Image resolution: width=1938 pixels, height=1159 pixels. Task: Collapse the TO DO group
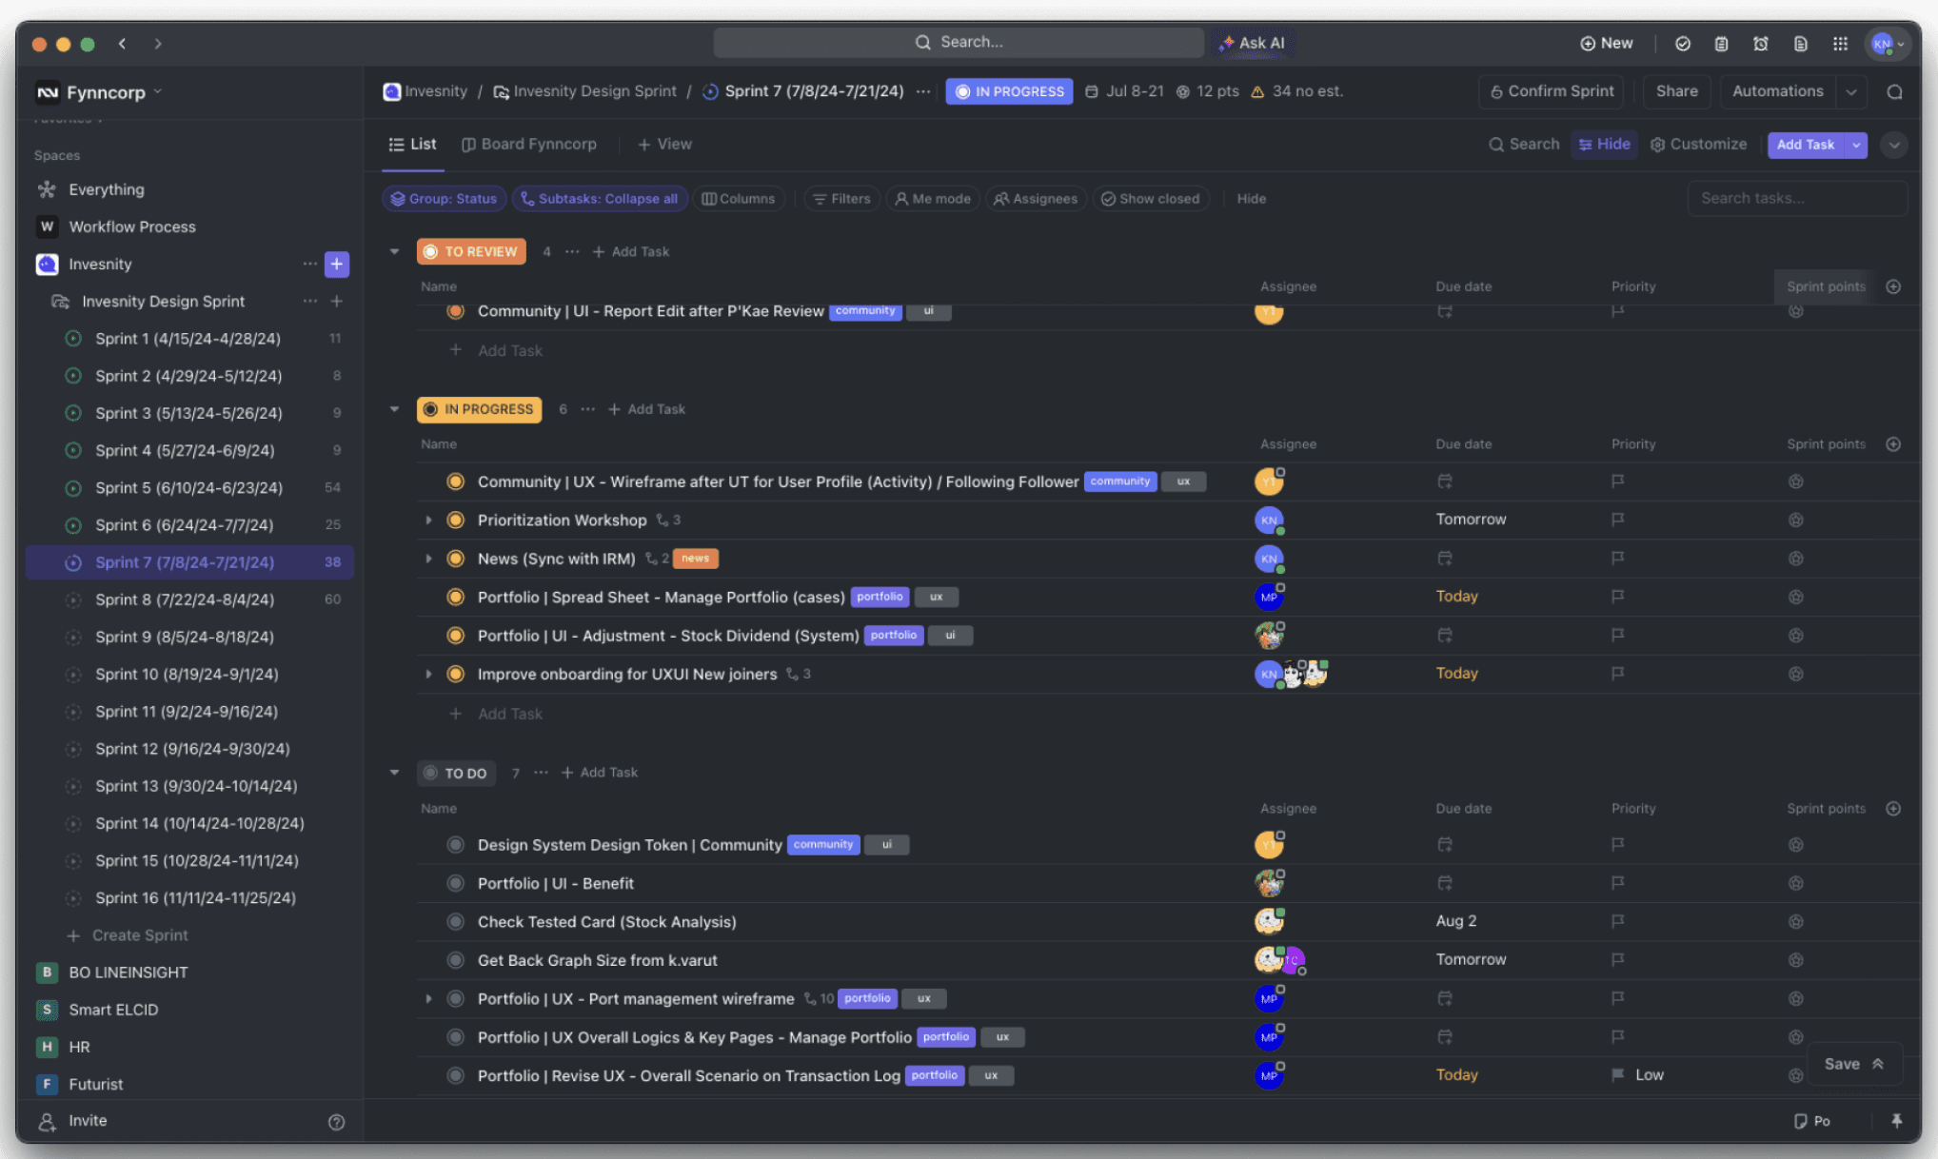click(x=394, y=773)
